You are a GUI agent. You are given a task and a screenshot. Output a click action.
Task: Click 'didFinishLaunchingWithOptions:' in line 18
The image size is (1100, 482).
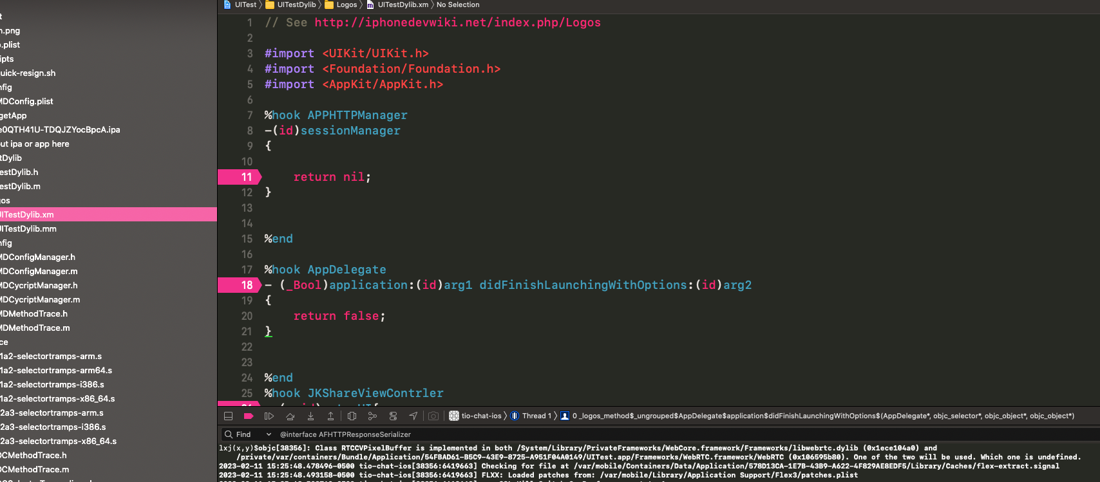coord(587,285)
